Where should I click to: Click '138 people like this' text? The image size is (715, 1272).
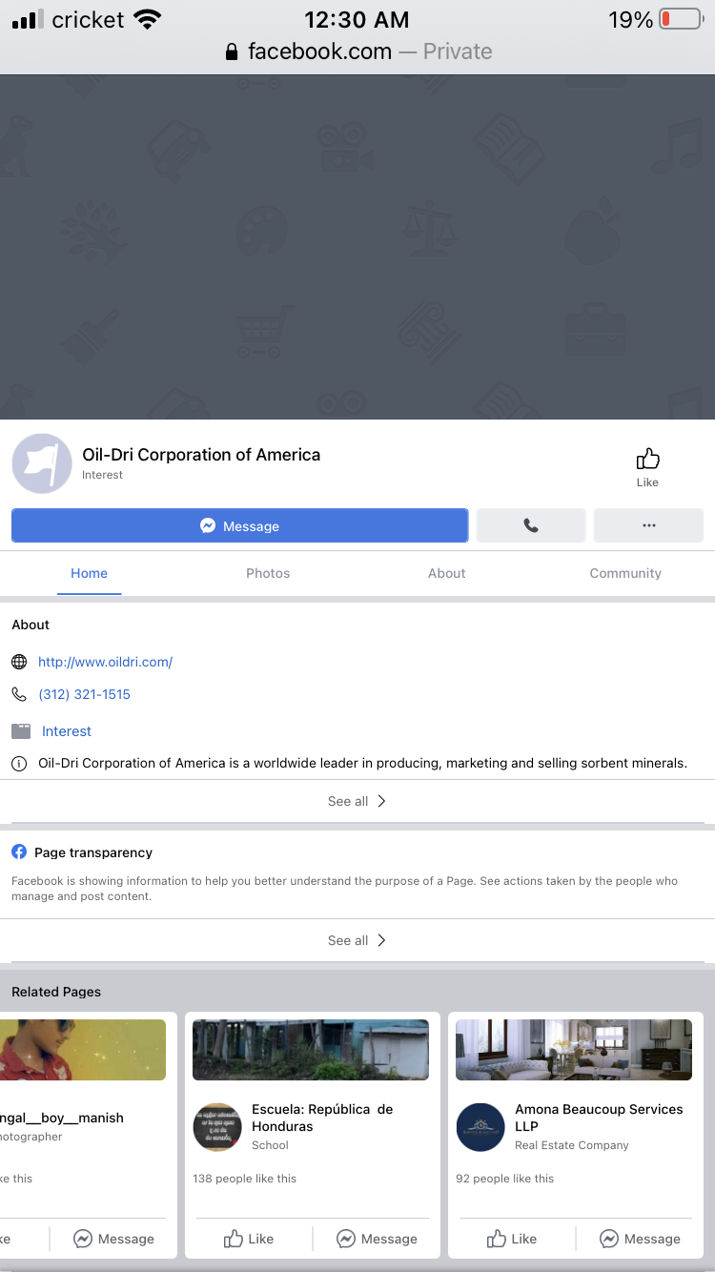click(x=244, y=1179)
